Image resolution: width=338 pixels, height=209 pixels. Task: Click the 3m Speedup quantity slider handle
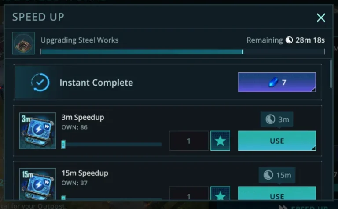pos(63,144)
